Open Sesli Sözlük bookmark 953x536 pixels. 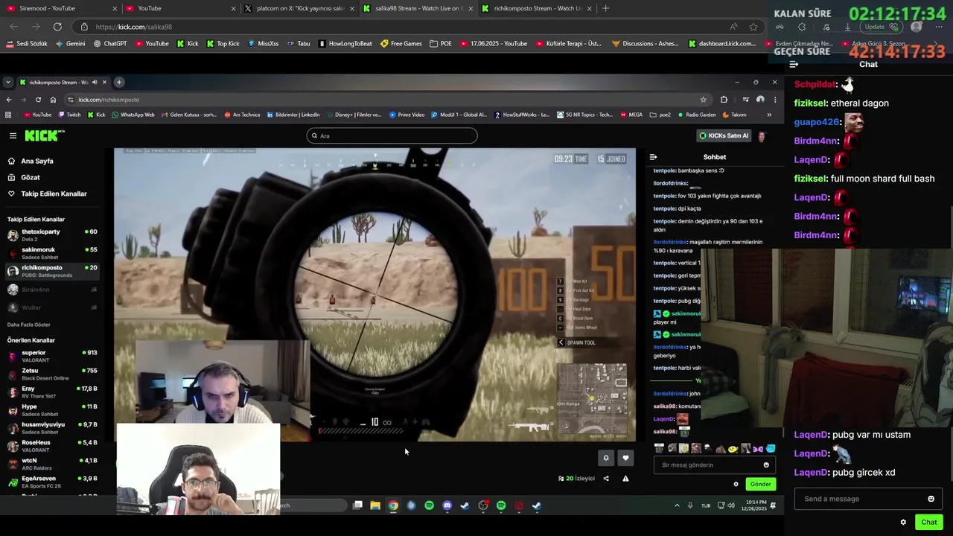click(26, 44)
